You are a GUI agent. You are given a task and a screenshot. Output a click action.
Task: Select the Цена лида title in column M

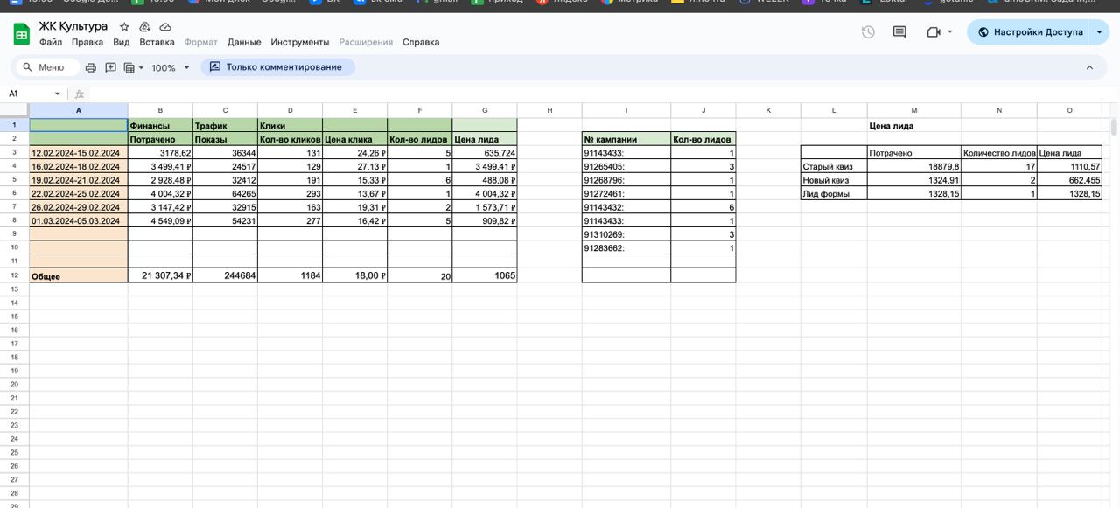(x=914, y=125)
